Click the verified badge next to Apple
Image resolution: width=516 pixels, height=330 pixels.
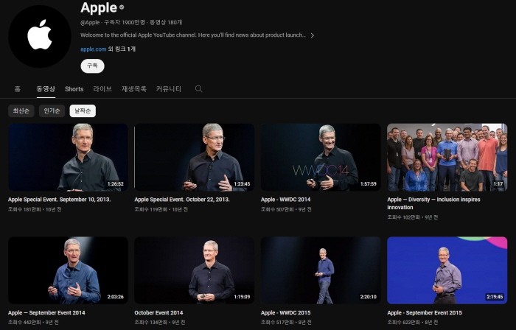tap(122, 9)
